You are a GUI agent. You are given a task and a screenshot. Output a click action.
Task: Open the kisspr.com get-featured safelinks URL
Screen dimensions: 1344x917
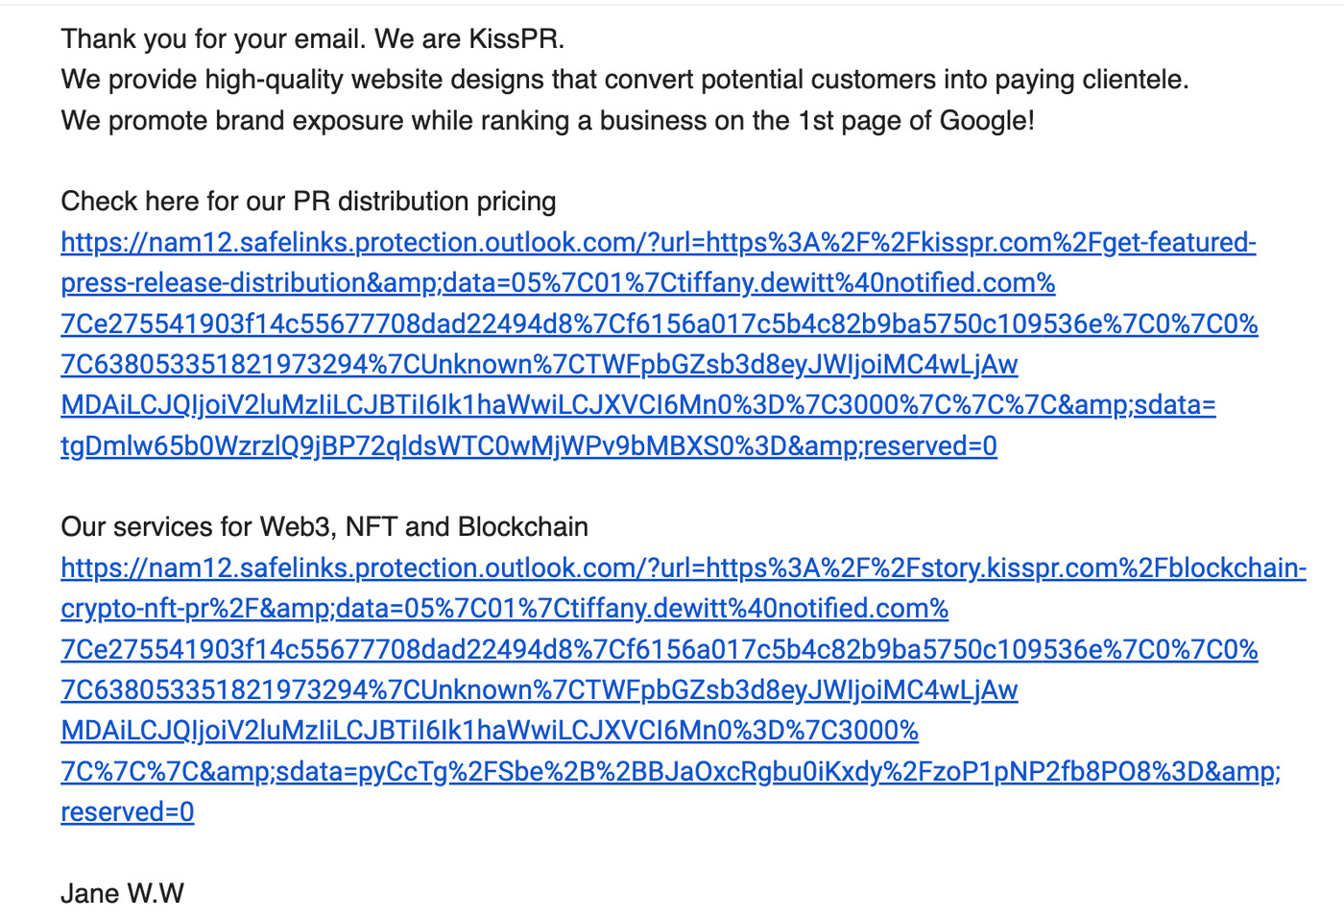(x=659, y=242)
